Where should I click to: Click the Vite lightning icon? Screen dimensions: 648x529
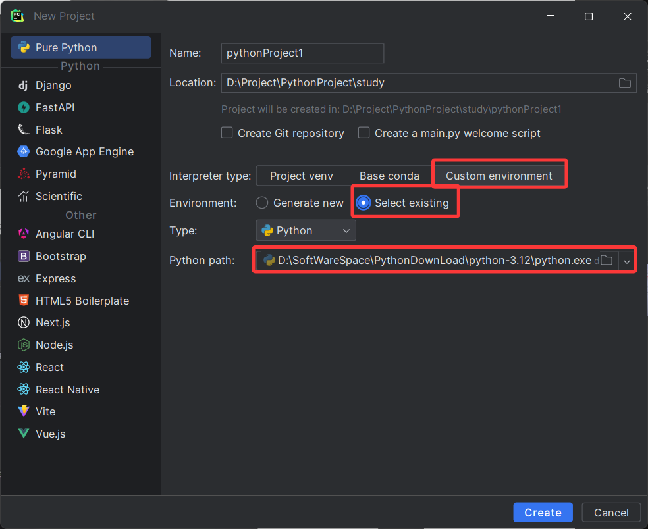tap(24, 411)
